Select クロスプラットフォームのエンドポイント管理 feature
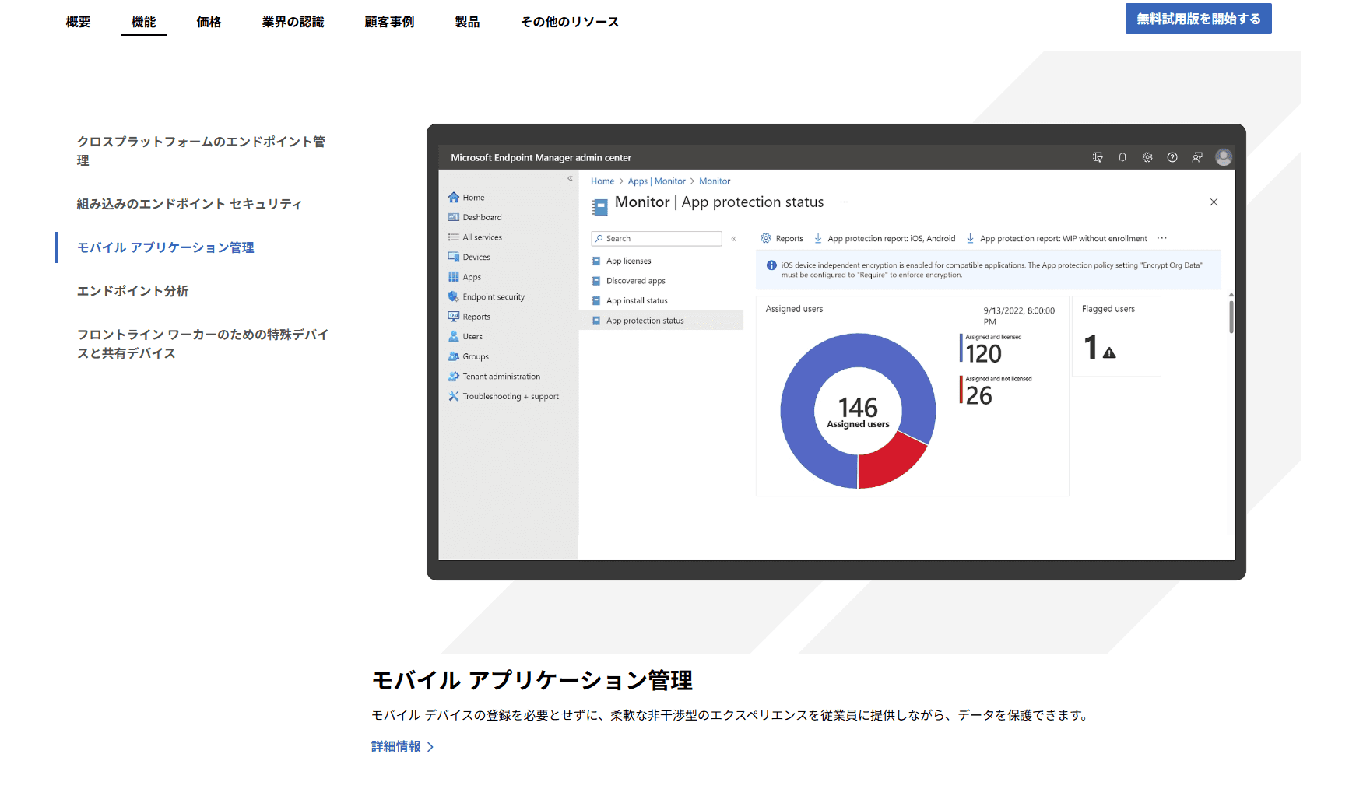This screenshot has width=1356, height=796. [x=202, y=151]
